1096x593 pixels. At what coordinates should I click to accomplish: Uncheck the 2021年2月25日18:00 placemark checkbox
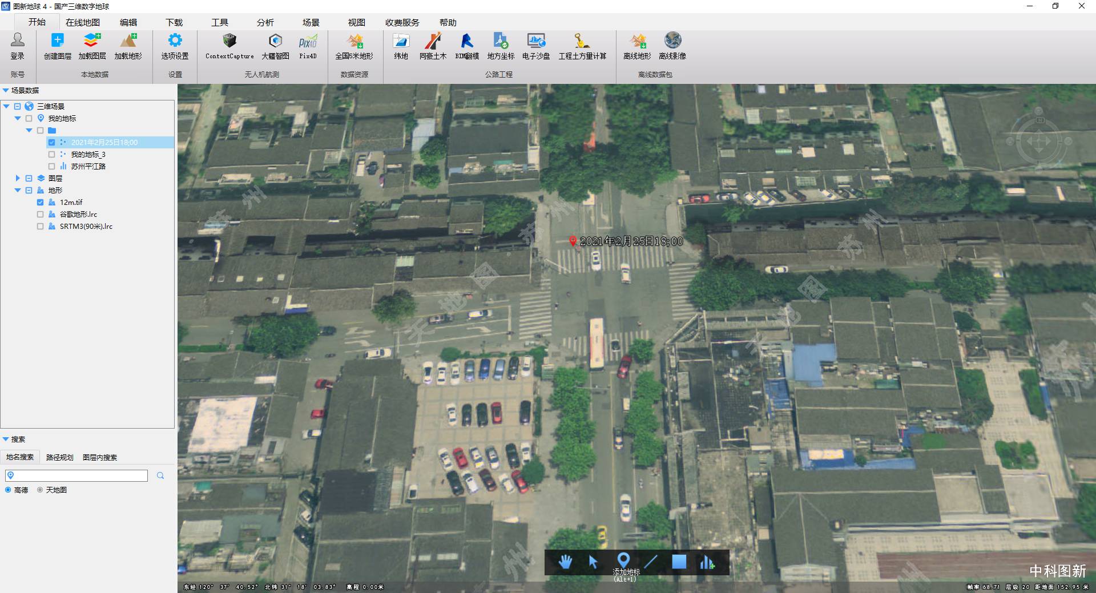pos(52,143)
